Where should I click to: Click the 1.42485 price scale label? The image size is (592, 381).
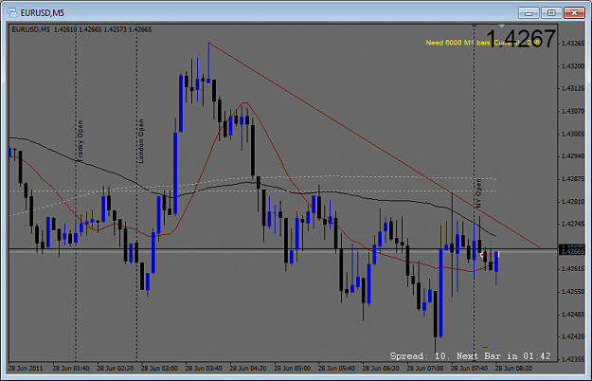573,314
